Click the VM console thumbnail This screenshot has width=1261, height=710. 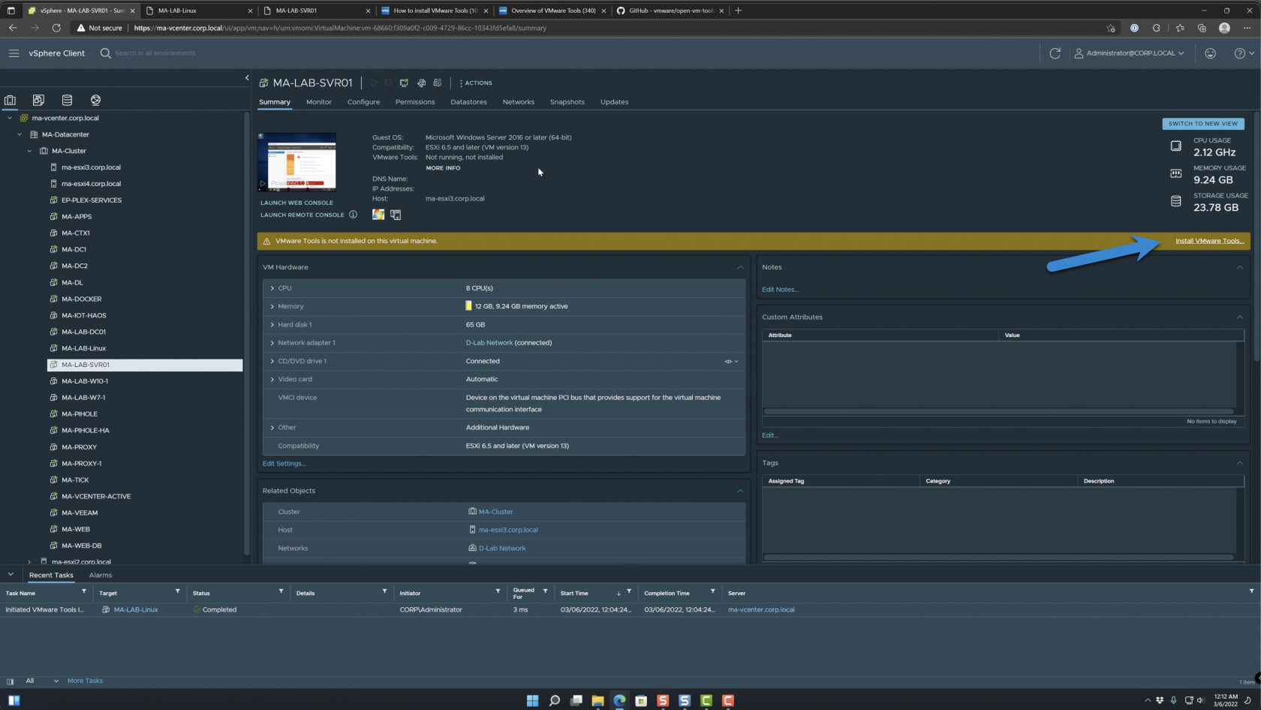pos(296,163)
